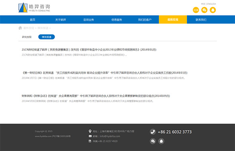
Task: Switch language to ENGLISH
Action: pos(211,4)
